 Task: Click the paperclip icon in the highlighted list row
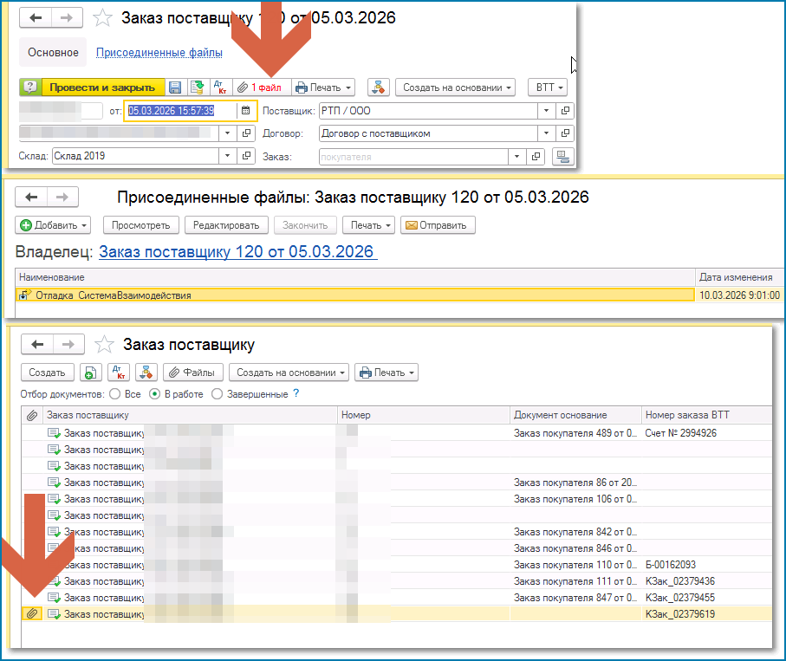[x=32, y=614]
